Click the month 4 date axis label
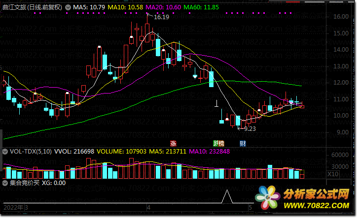This screenshot has width=358, height=218. point(148,208)
